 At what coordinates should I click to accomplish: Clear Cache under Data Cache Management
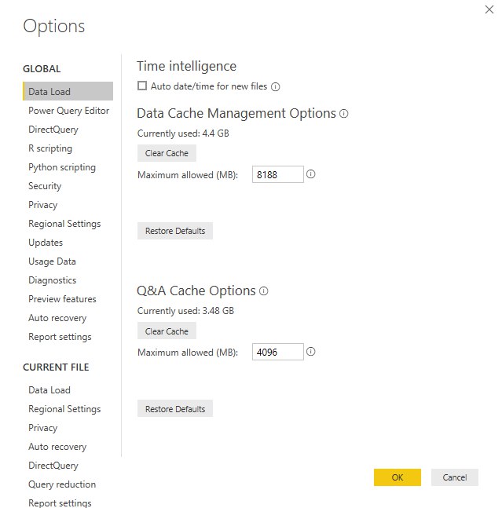(x=167, y=153)
